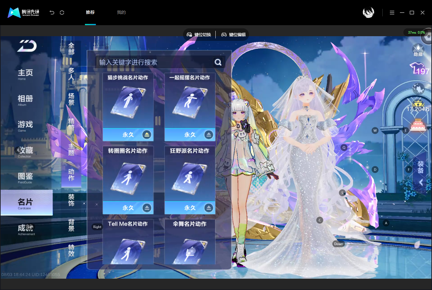Viewport: 432px width, 290px height.
Task: Refresh the page with the reload icon
Action: [x=62, y=13]
